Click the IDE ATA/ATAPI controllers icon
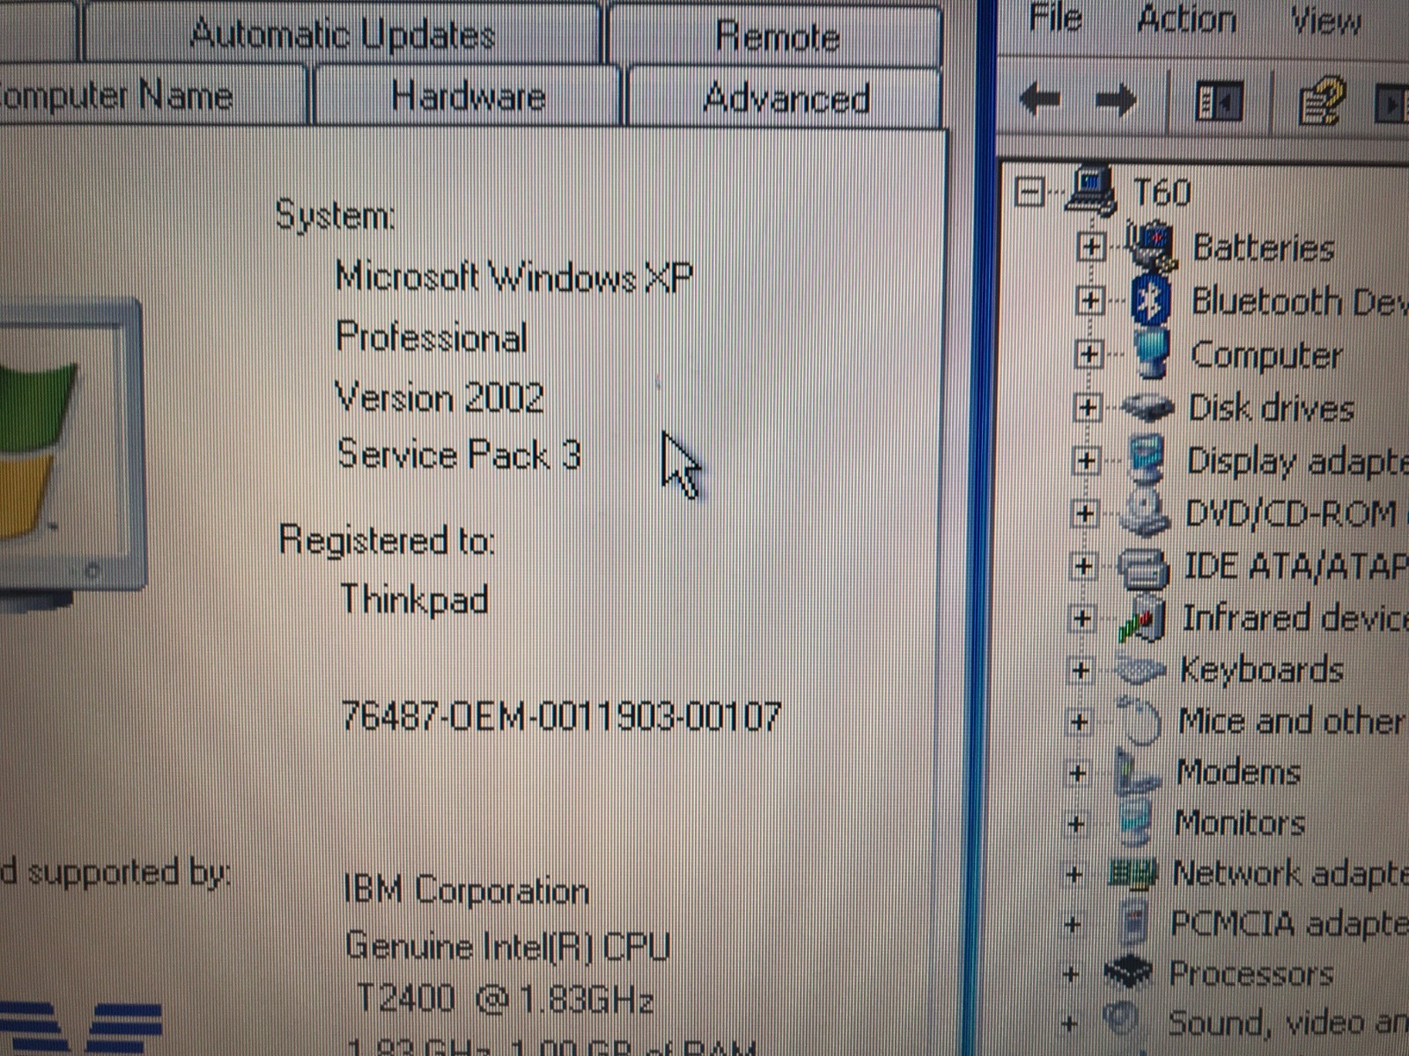This screenshot has width=1409, height=1056. [1143, 567]
